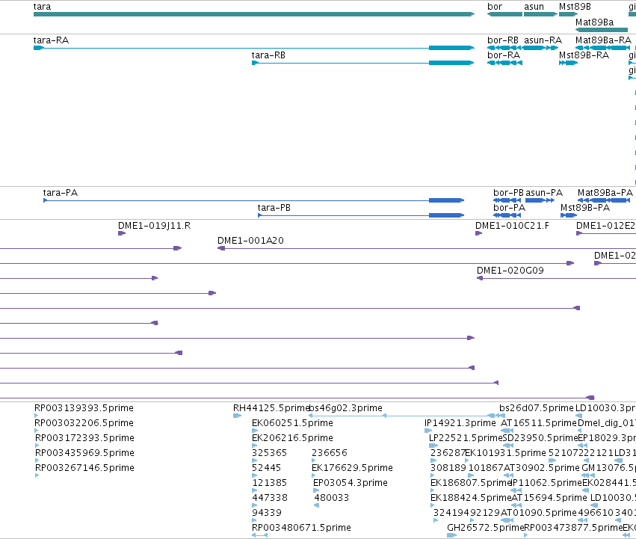Select the 52445 EST label
Image resolution: width=636 pixels, height=539 pixels.
click(x=266, y=468)
